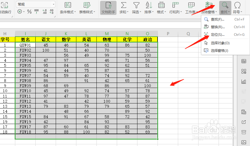
Task: Choose 定位(S)... from the menu
Action: tap(225, 34)
